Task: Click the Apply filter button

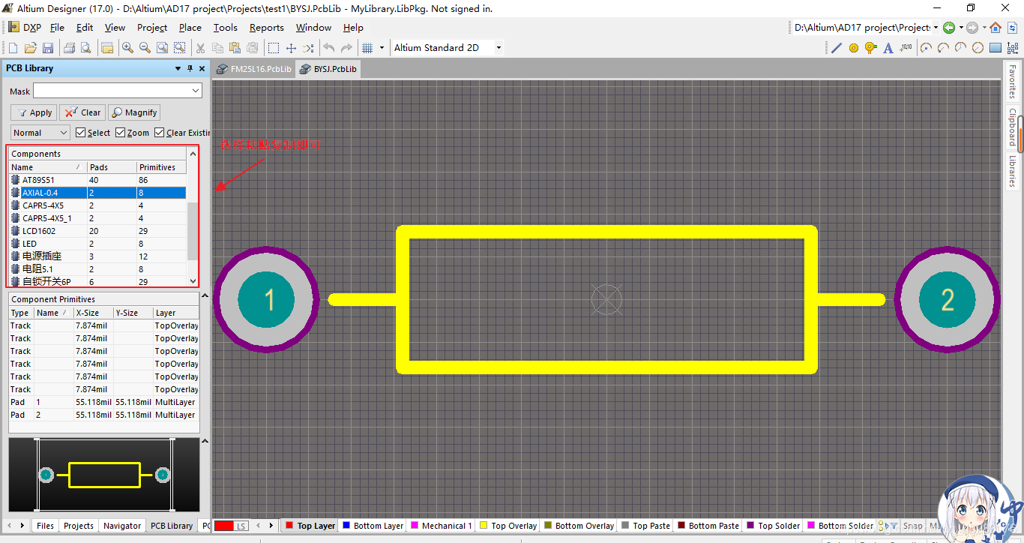Action: [34, 112]
